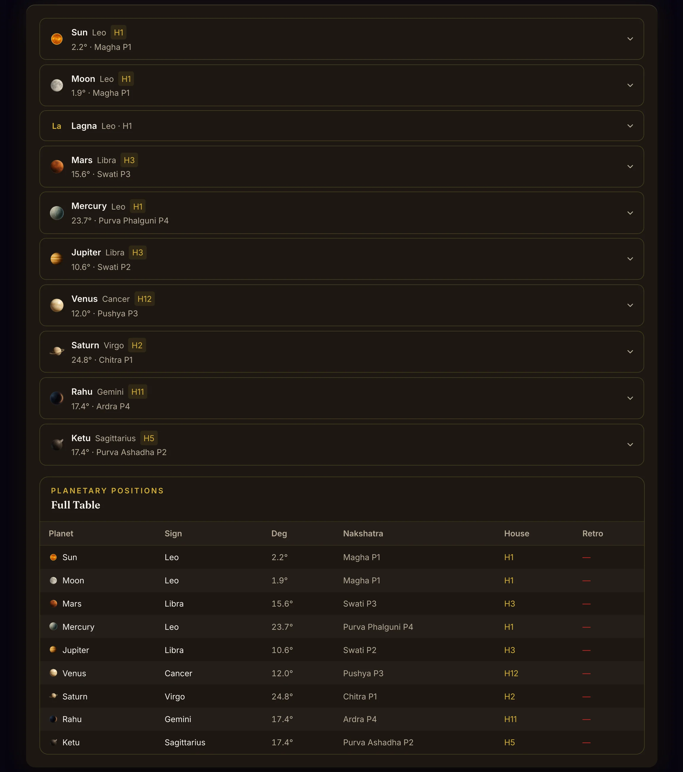The width and height of the screenshot is (683, 772).
Task: Click the Moon icon in the Moon card
Action: click(57, 85)
